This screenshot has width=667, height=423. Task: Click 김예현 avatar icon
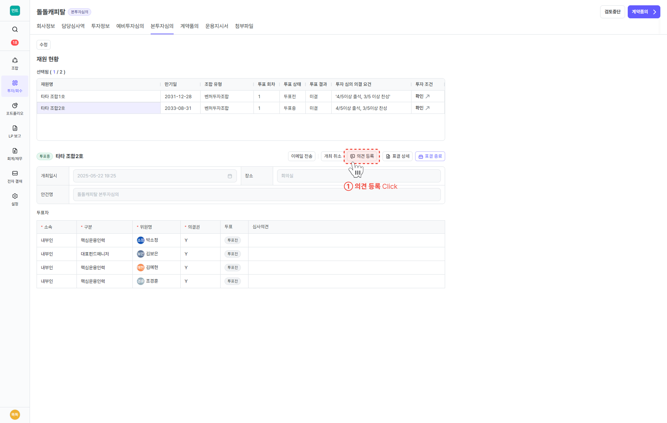(x=141, y=267)
